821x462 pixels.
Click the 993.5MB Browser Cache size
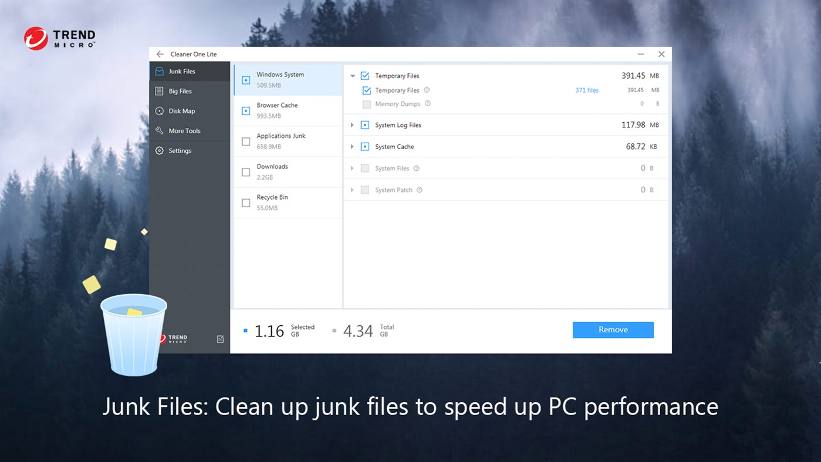[x=269, y=116]
